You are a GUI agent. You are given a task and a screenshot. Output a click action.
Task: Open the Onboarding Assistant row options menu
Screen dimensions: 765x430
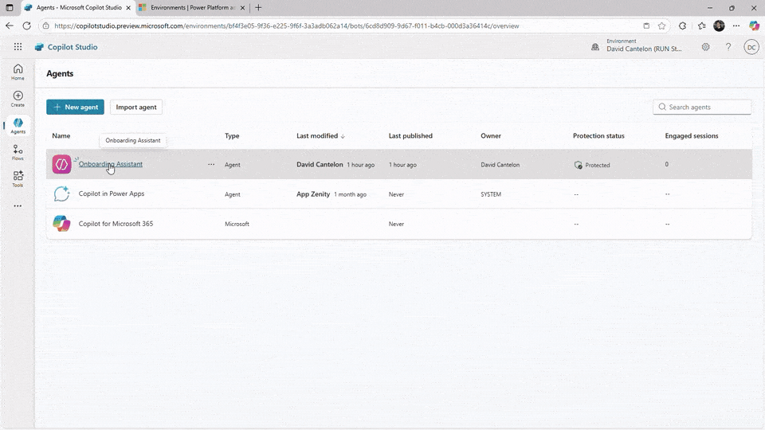211,165
